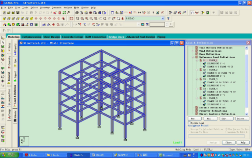The width and height of the screenshot is (252, 158).
Task: Select the Use Cursor To Assign radio
Action: pos(226,129)
